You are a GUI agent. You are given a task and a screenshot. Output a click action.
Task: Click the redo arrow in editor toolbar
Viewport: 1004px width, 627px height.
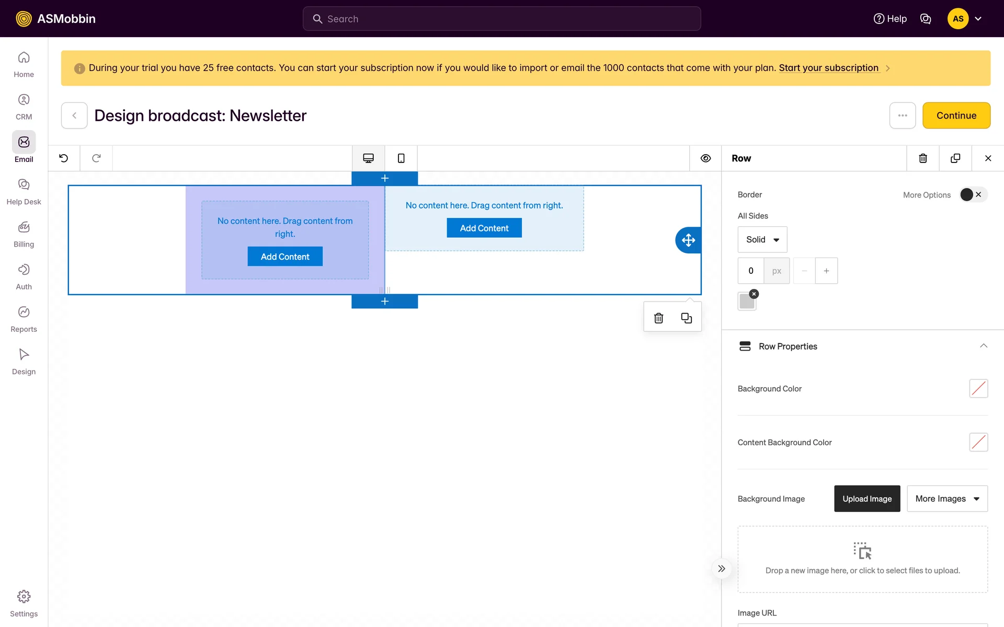click(x=96, y=158)
